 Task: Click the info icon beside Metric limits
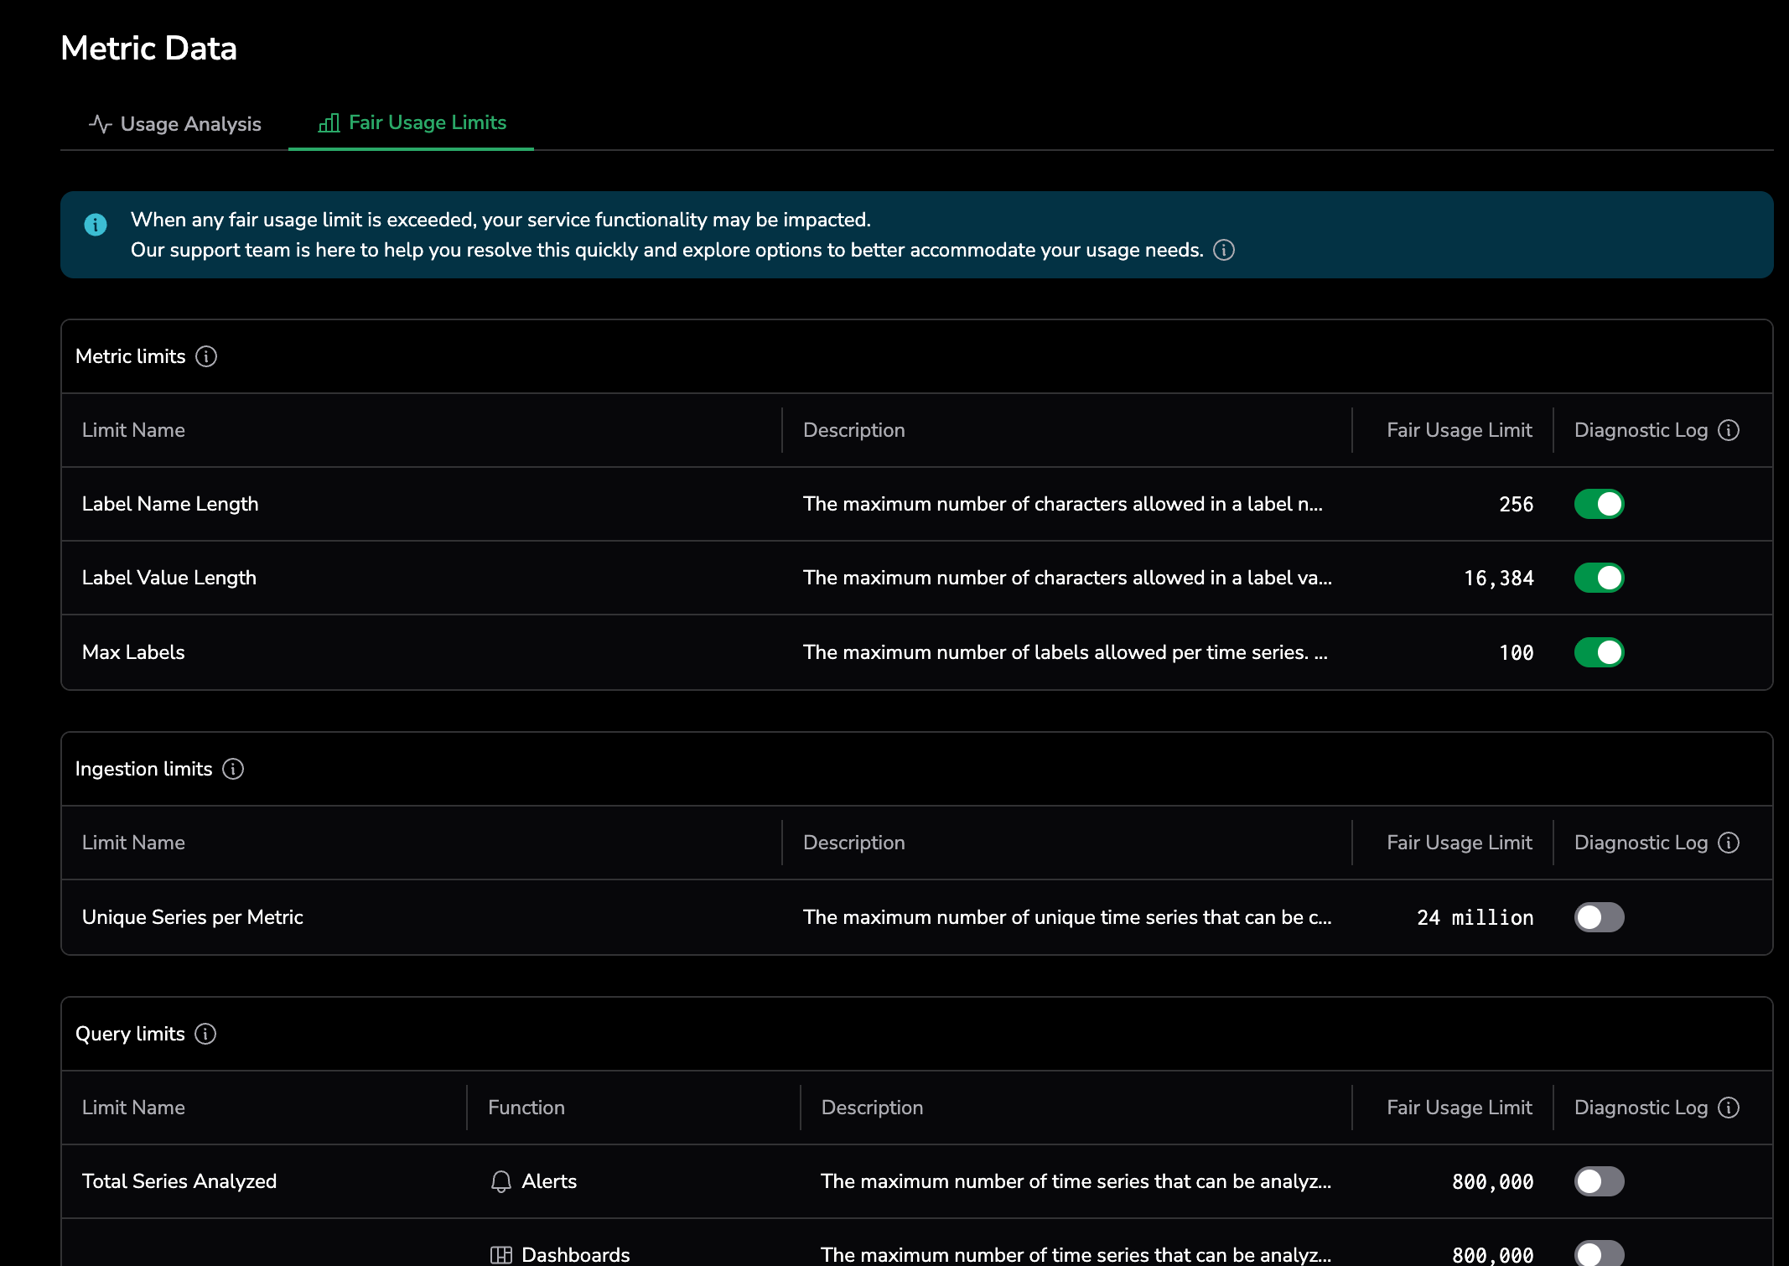click(x=206, y=356)
